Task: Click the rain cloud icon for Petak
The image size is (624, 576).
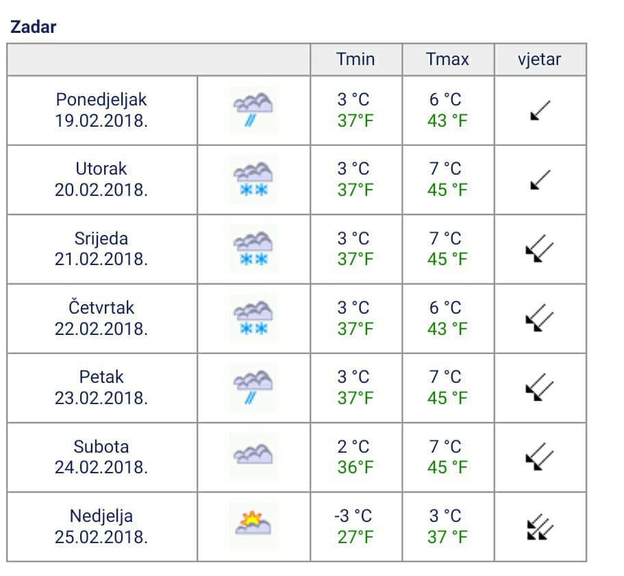Action: click(253, 388)
